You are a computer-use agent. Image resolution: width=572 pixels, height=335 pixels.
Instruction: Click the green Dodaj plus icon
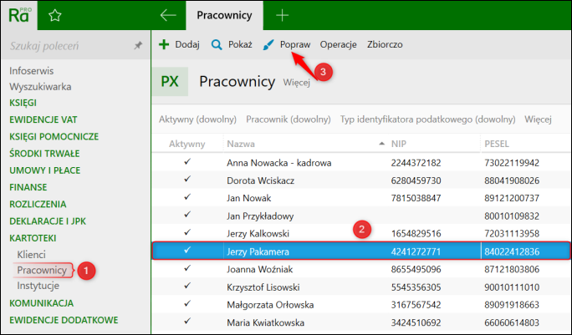(165, 44)
